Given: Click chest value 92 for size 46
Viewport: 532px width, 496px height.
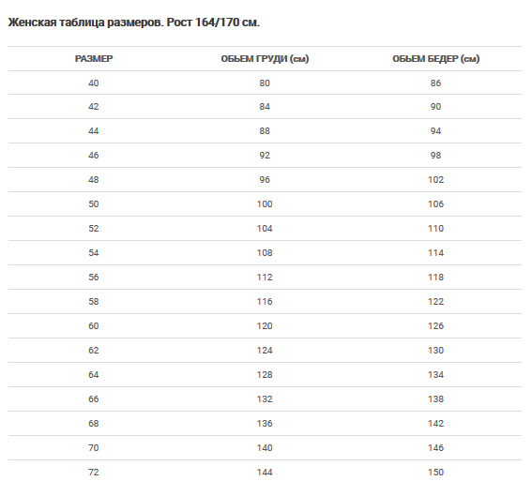Looking at the screenshot, I should pyautogui.click(x=265, y=156).
